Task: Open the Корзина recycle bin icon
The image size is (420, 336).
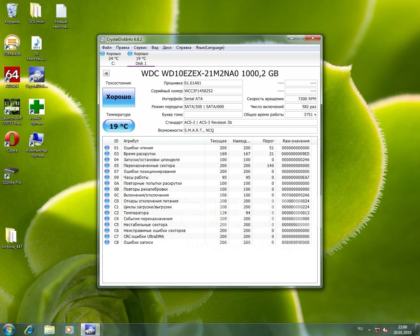Action: click(12, 13)
